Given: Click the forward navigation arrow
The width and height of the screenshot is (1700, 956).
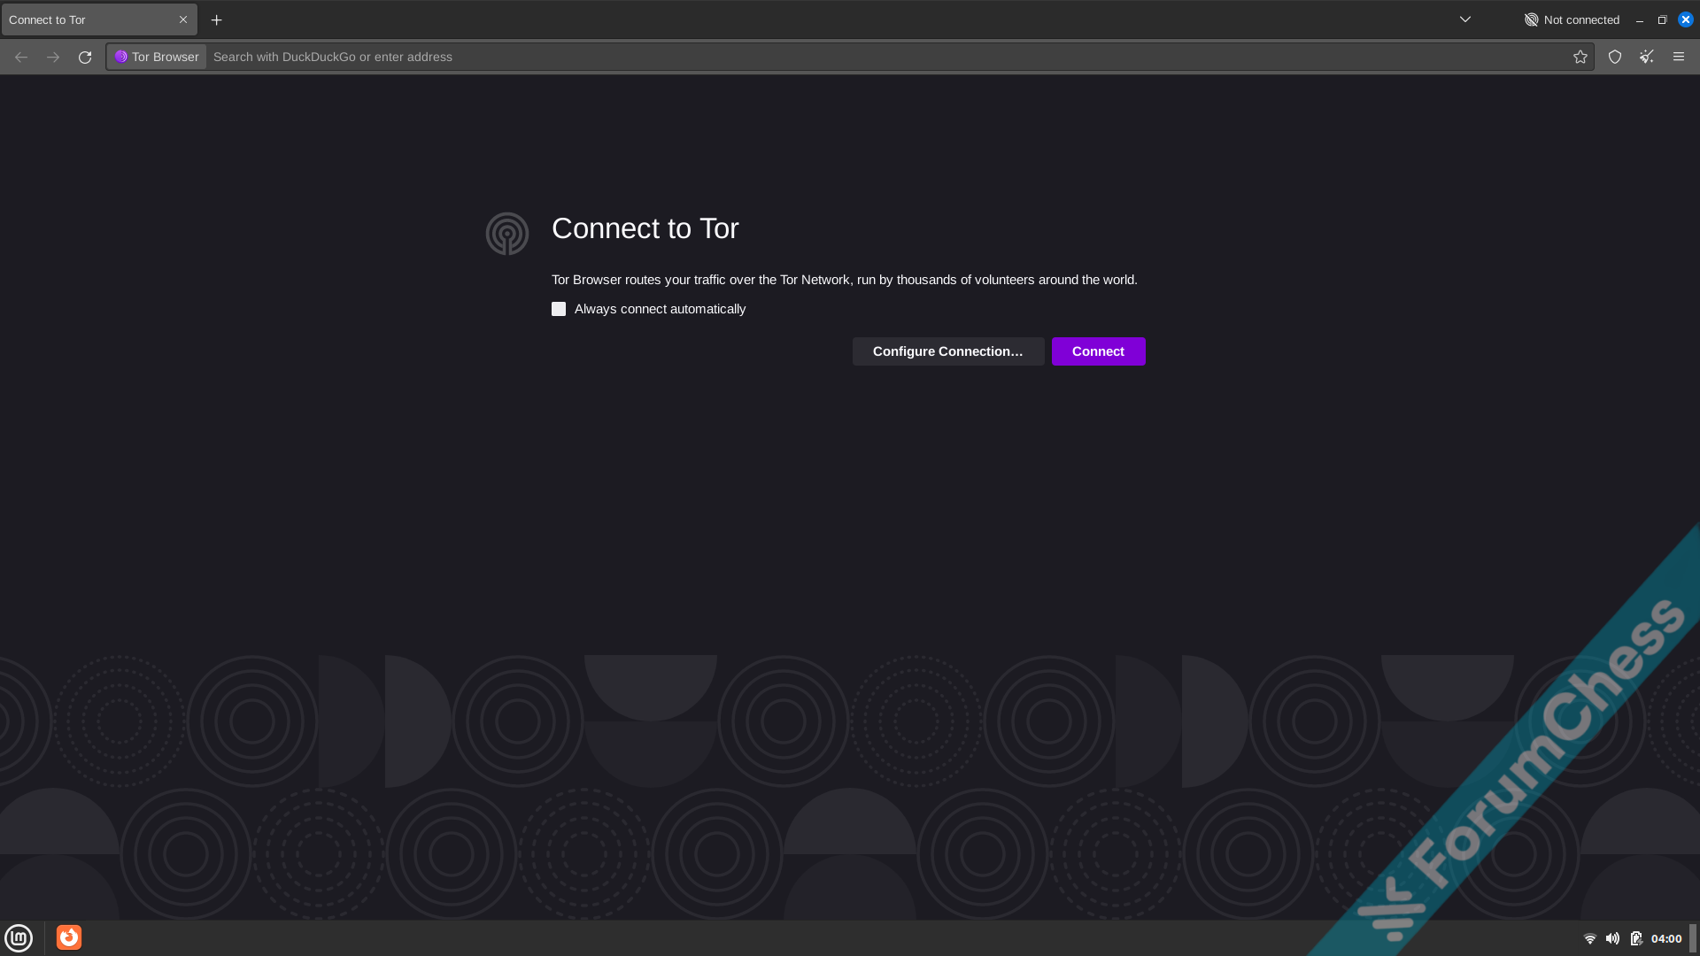Looking at the screenshot, I should (53, 57).
